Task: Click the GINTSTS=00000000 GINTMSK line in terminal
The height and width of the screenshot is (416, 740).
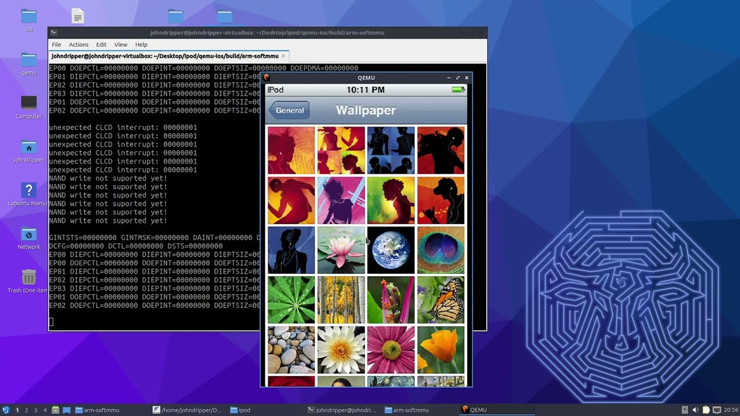Action: pos(155,237)
